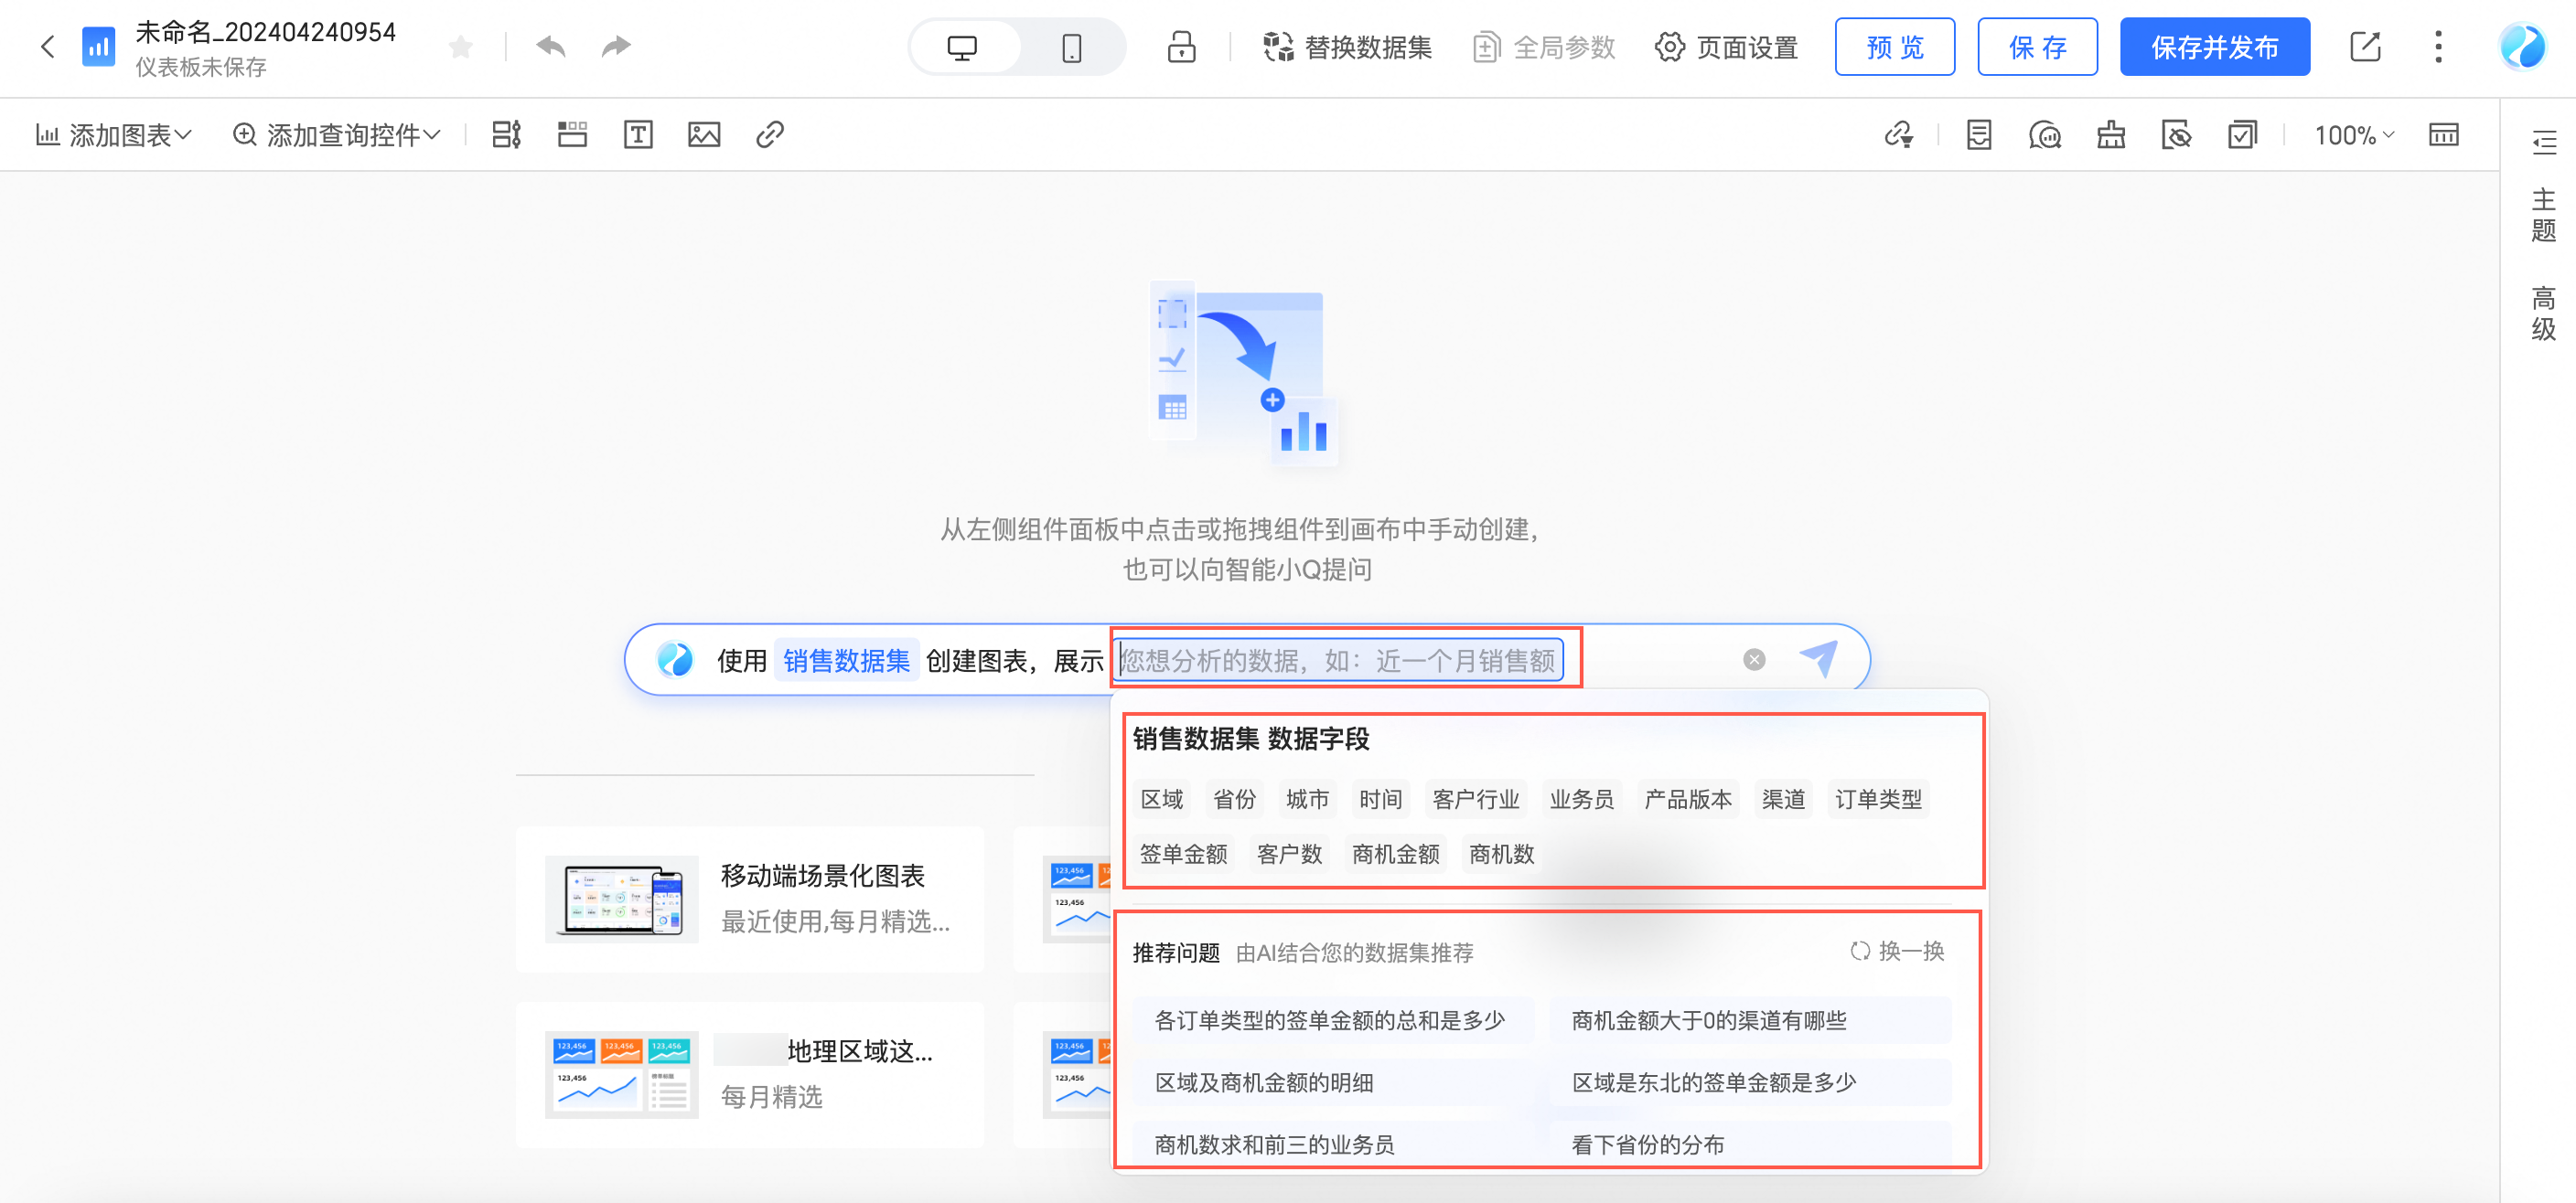Insert an image with the picture icon

(704, 133)
